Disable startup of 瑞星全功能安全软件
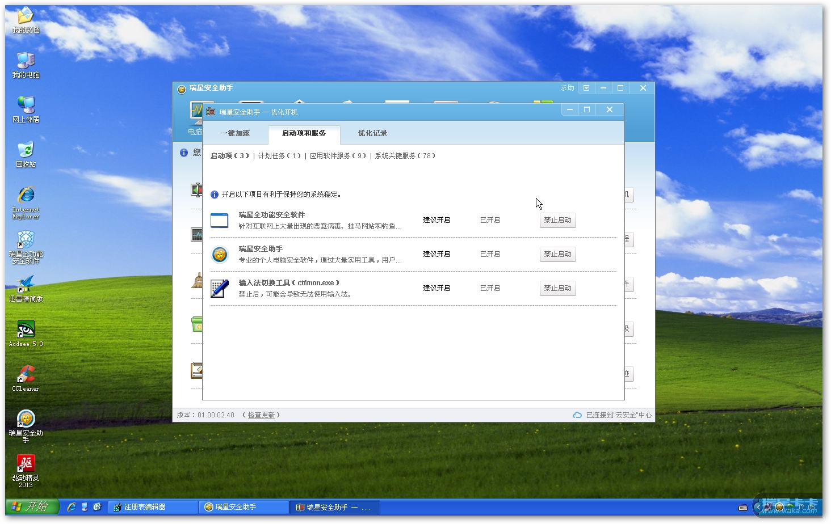The width and height of the screenshot is (831, 524). point(557,220)
